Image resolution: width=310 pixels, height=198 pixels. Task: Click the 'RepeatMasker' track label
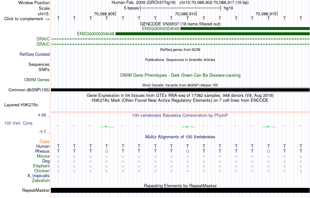(x=36, y=190)
